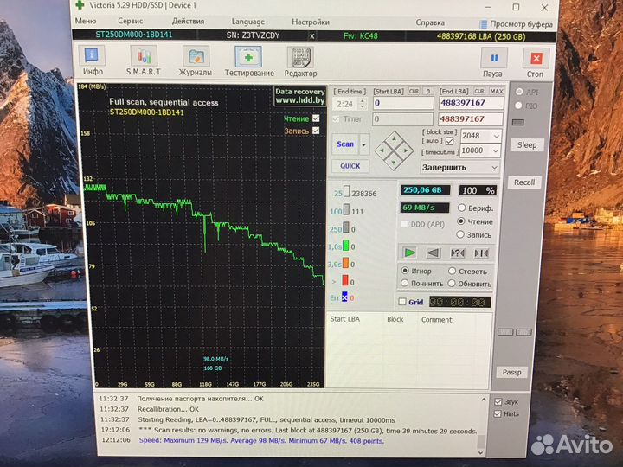The width and height of the screenshot is (623, 467).
Task: Open the timeout 10000 dropdown
Action: pyautogui.click(x=495, y=150)
